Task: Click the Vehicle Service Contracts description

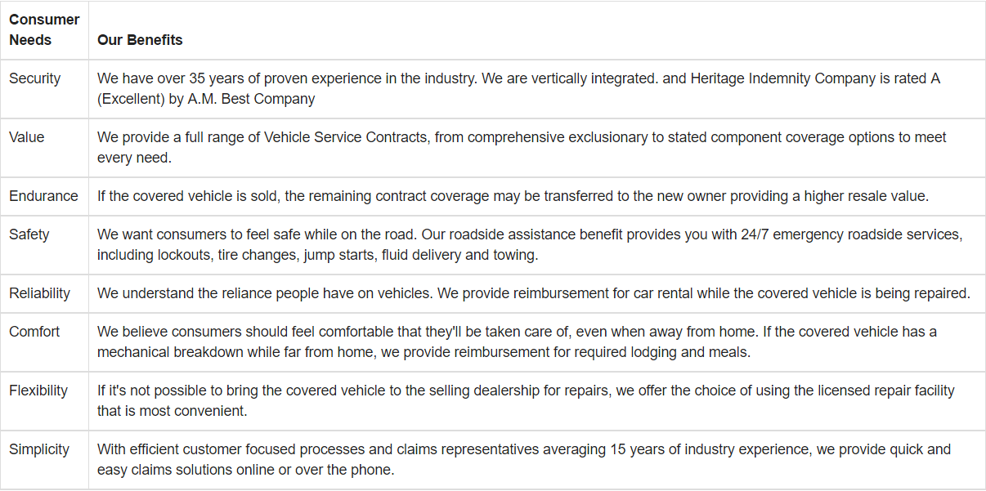Action: pyautogui.click(x=522, y=148)
